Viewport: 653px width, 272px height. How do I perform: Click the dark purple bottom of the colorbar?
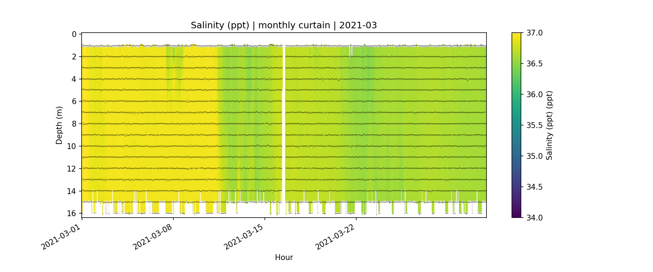tap(516, 215)
